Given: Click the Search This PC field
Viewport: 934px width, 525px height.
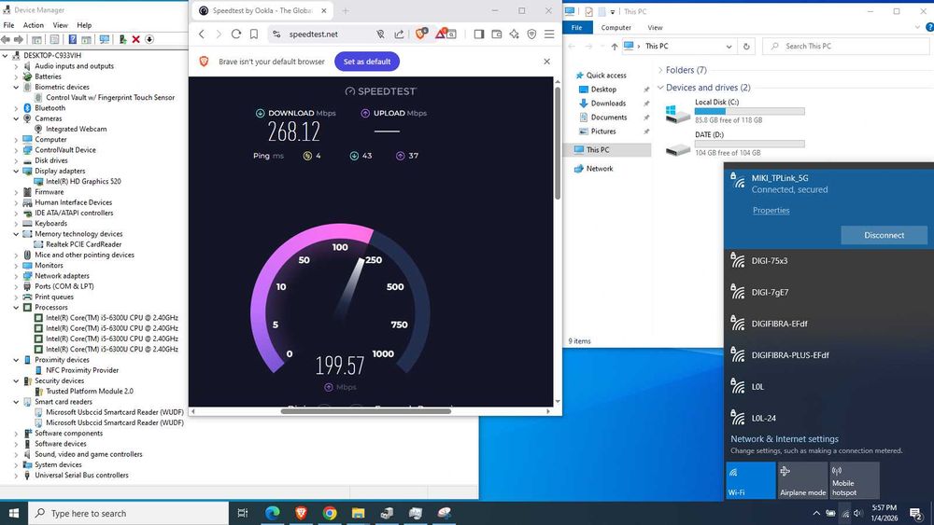Looking at the screenshot, I should click(x=845, y=46).
